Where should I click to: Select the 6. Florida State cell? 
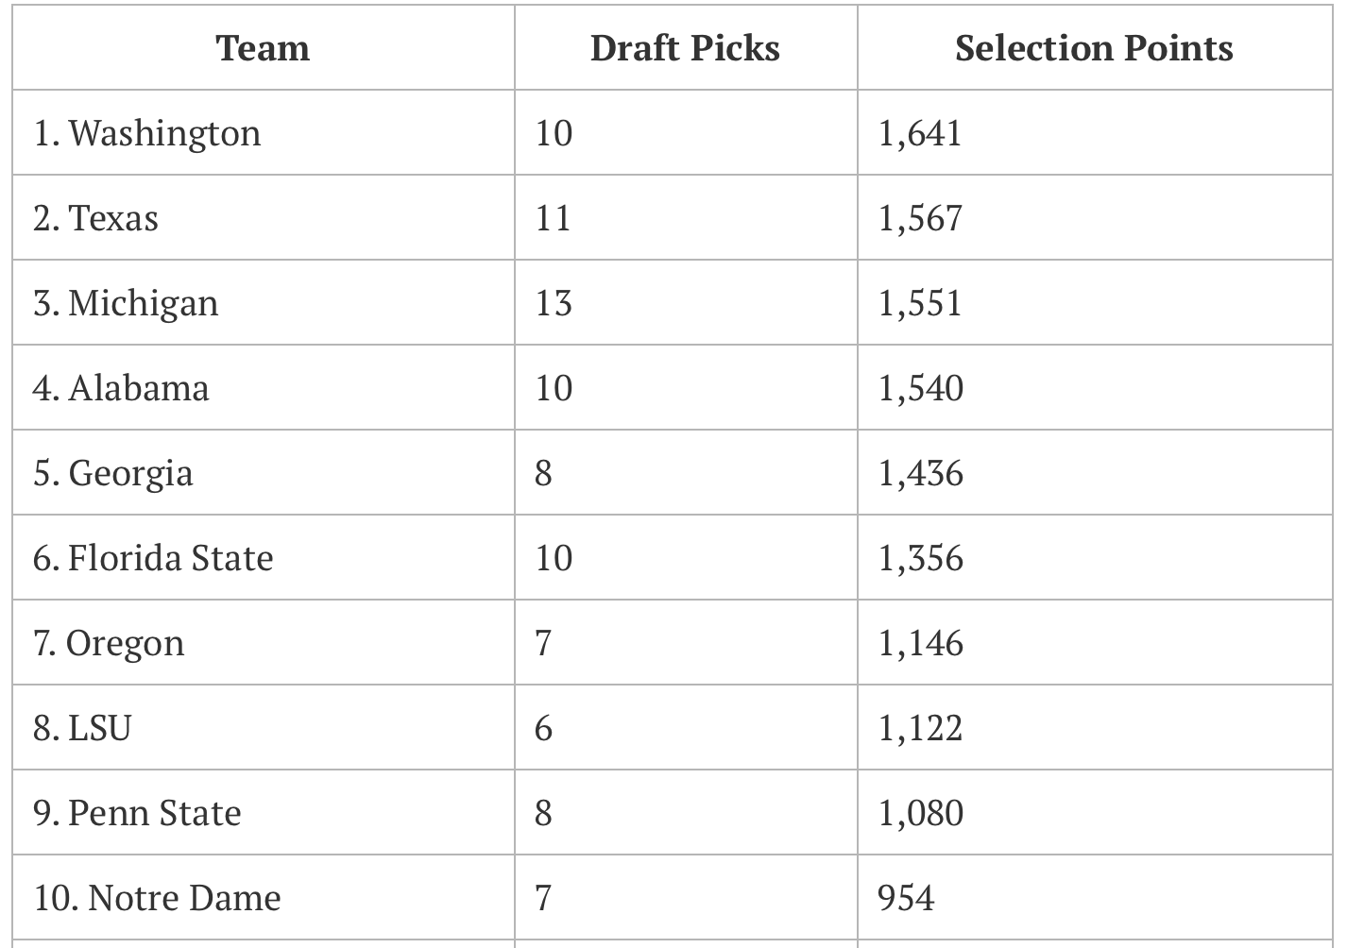pos(153,558)
